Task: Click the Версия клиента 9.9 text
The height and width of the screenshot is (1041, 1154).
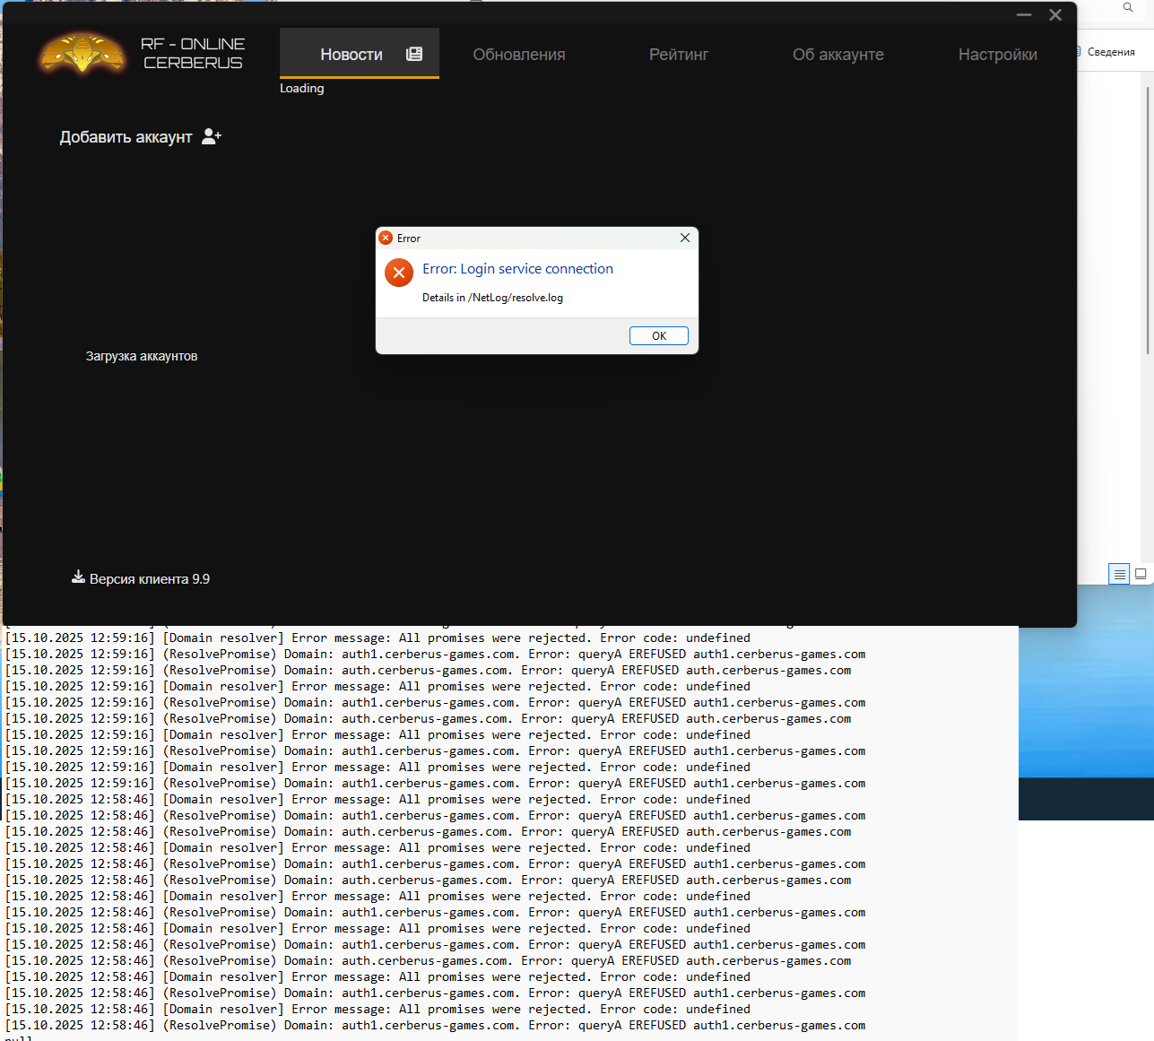Action: [x=150, y=579]
